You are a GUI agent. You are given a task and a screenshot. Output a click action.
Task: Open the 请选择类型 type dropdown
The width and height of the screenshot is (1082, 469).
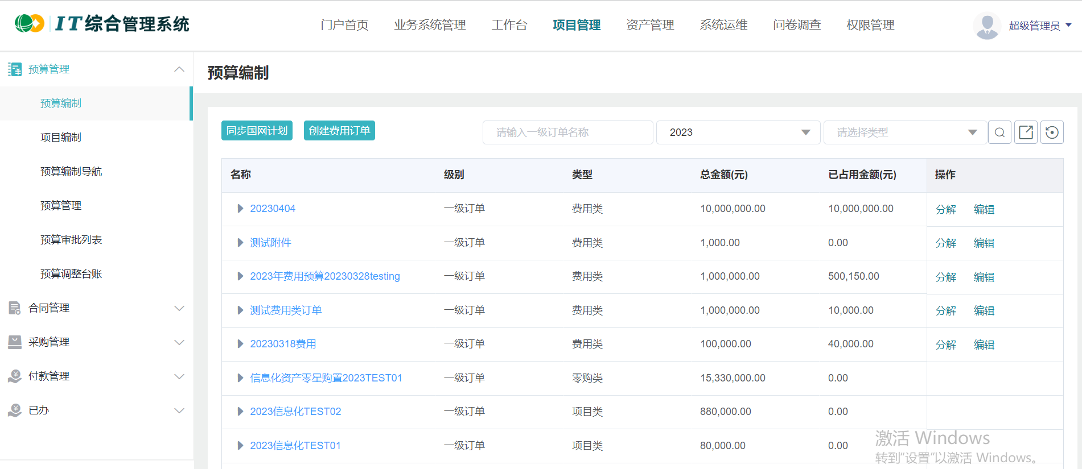[905, 132]
